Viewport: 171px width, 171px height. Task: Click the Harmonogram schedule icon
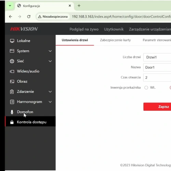(12, 102)
